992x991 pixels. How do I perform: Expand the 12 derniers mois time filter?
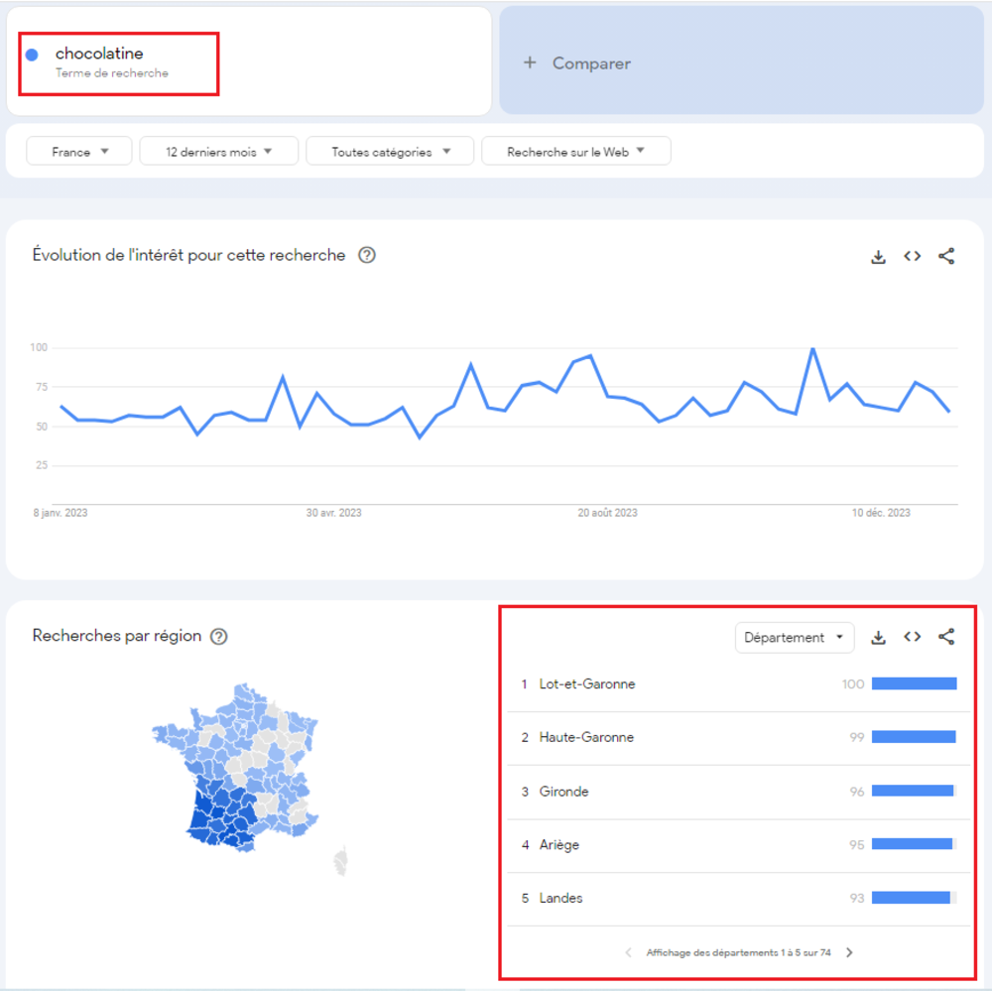(218, 152)
